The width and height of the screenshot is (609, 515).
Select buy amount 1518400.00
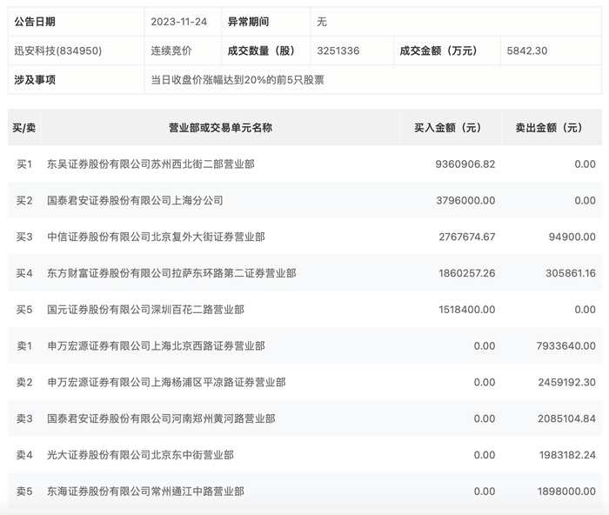pos(467,310)
